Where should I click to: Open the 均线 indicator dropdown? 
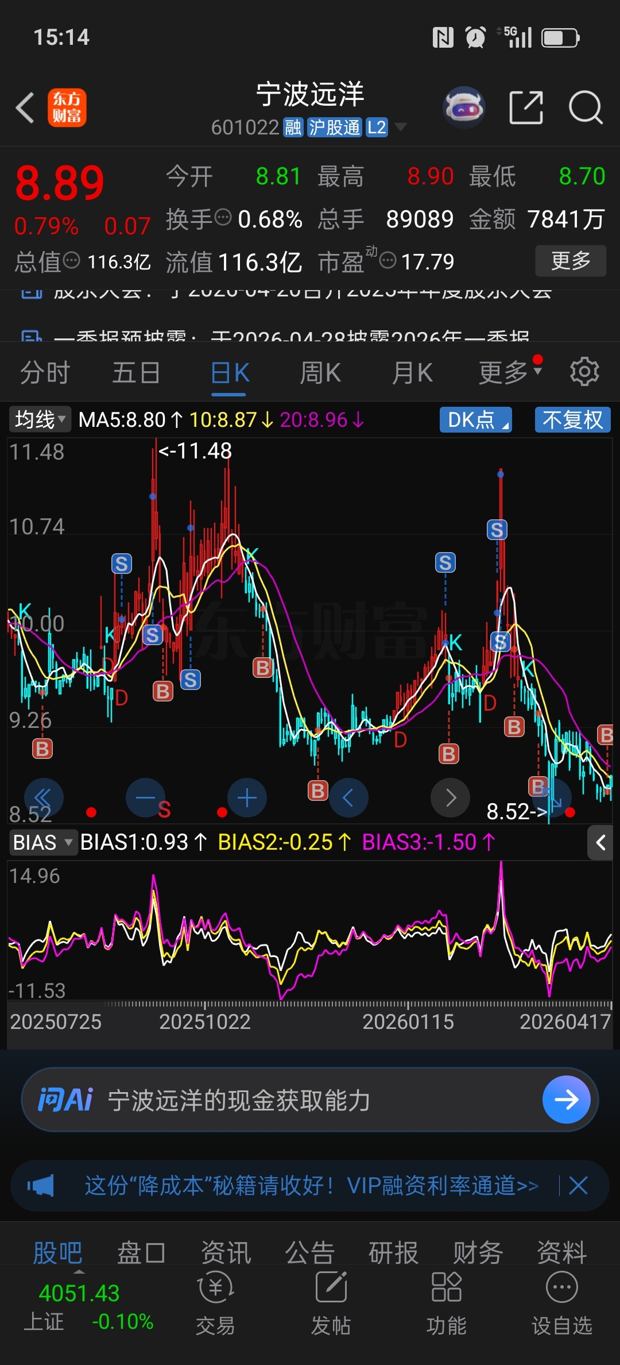40,419
